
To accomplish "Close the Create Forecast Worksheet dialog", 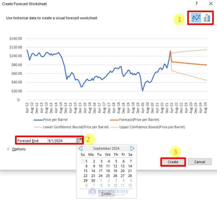I will pyautogui.click(x=211, y=4).
